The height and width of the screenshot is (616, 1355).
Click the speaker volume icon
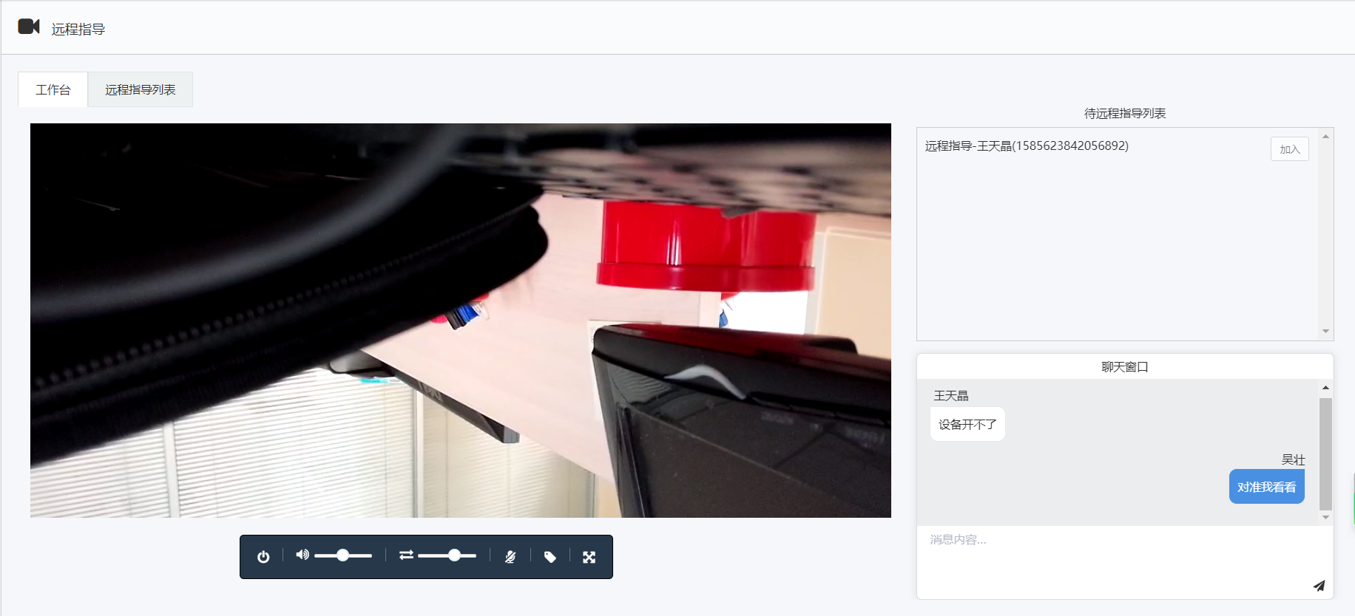point(303,555)
